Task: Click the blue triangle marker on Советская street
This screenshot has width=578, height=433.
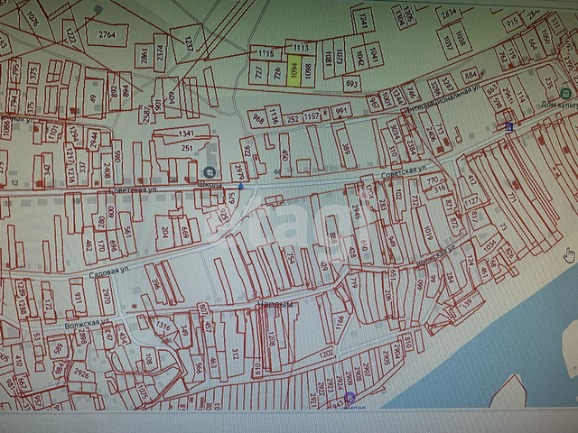Action: [x=240, y=184]
